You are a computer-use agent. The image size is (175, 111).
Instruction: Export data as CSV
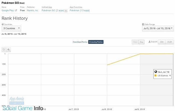[x=162, y=42]
